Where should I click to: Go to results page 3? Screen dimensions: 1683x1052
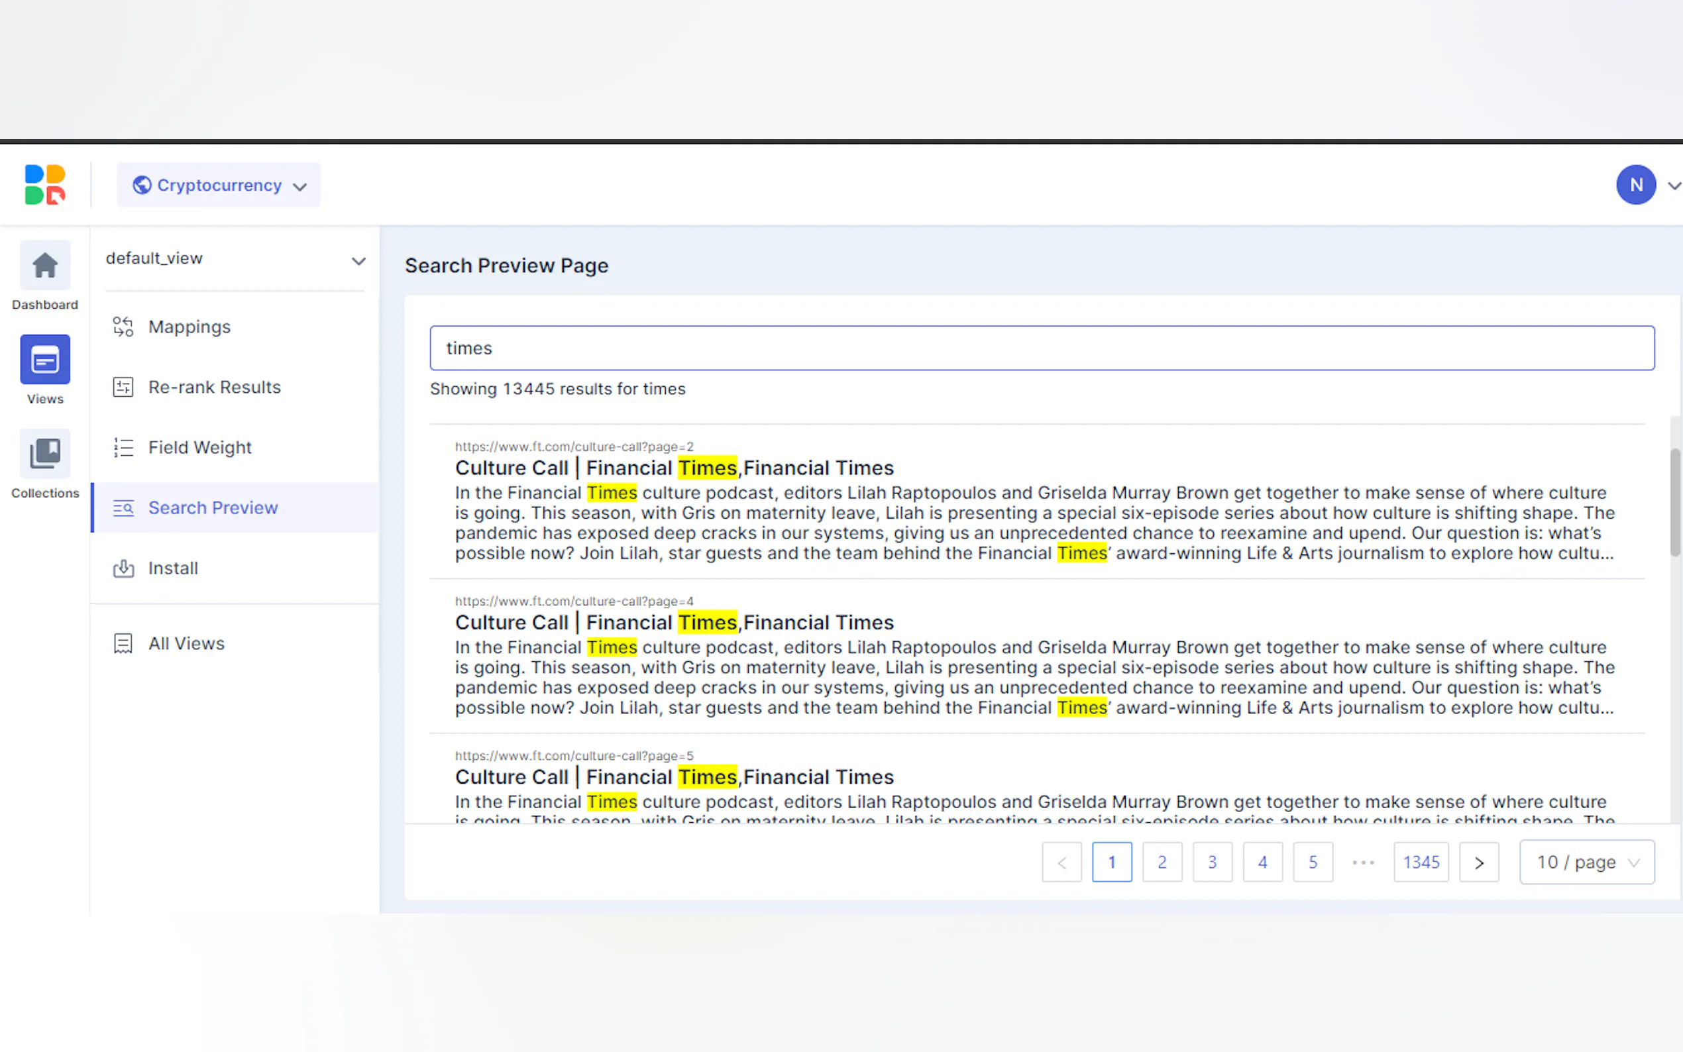tap(1212, 863)
